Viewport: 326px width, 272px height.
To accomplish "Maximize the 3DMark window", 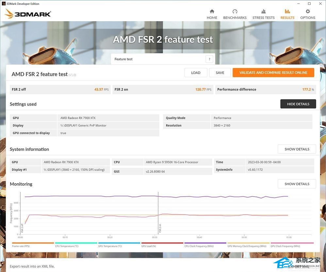I will click(309, 4).
